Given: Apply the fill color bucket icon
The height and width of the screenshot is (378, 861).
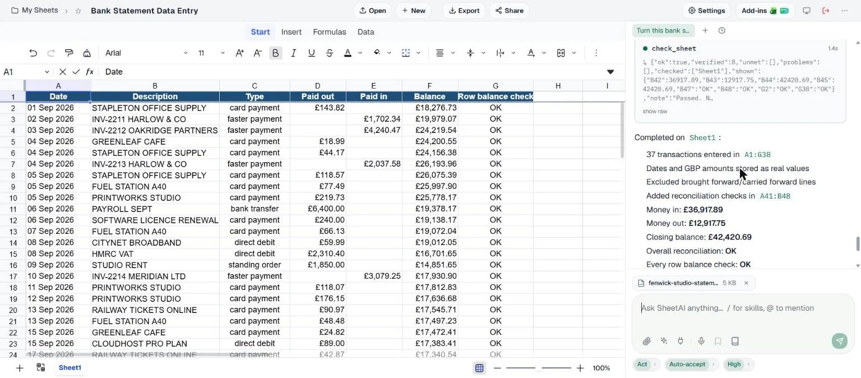Looking at the screenshot, I should (x=377, y=53).
